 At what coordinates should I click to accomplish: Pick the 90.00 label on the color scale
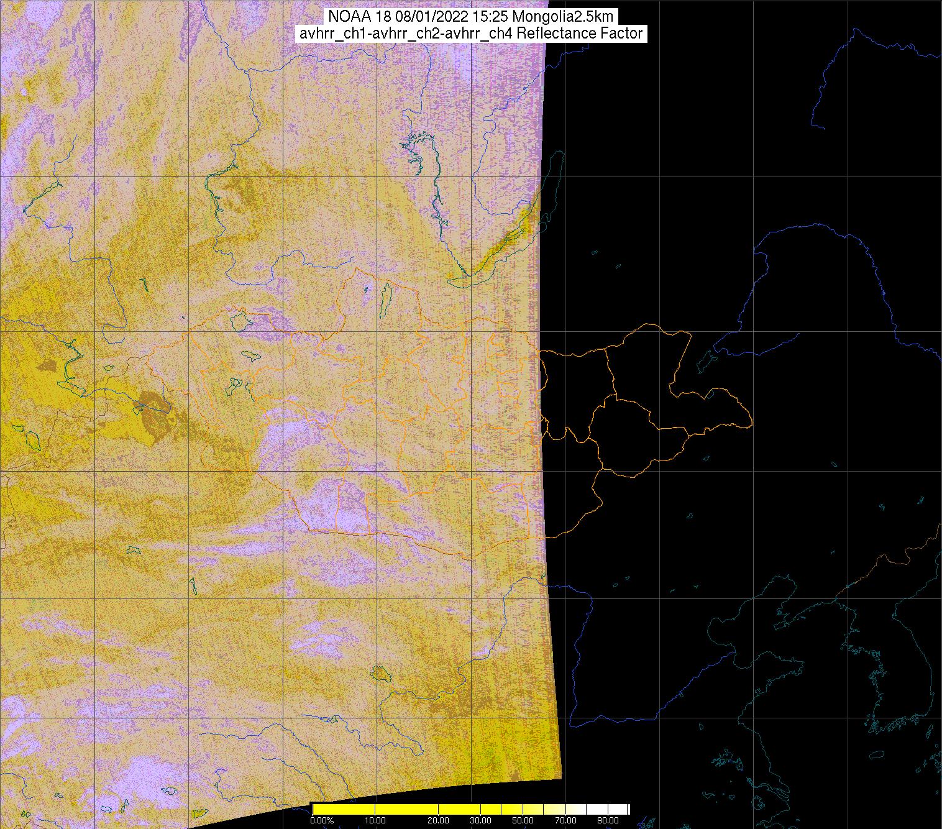(608, 820)
